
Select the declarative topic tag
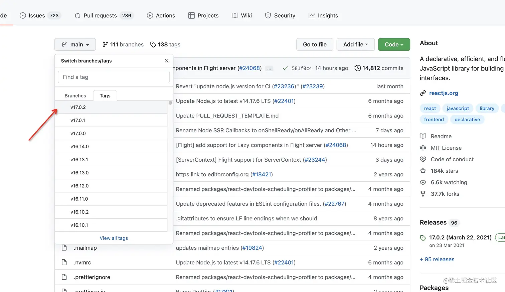coord(467,119)
